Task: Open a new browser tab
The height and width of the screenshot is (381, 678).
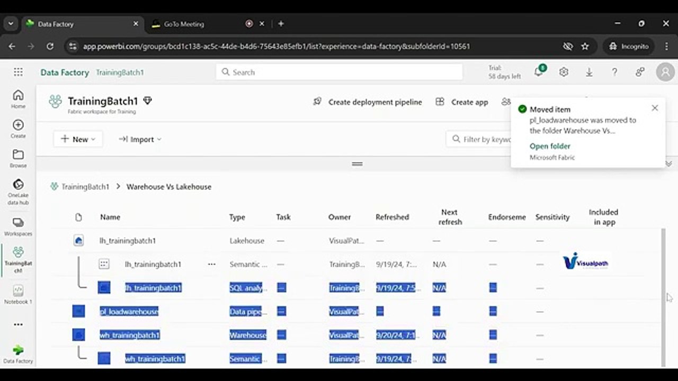Action: coord(281,24)
